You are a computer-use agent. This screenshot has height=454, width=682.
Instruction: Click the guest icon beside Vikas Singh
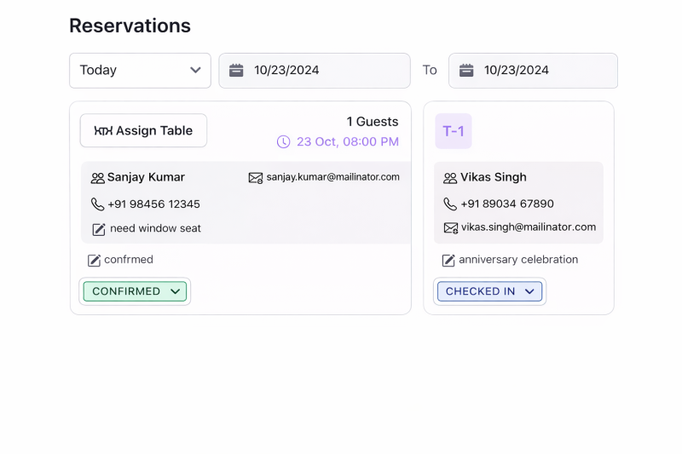(x=450, y=178)
